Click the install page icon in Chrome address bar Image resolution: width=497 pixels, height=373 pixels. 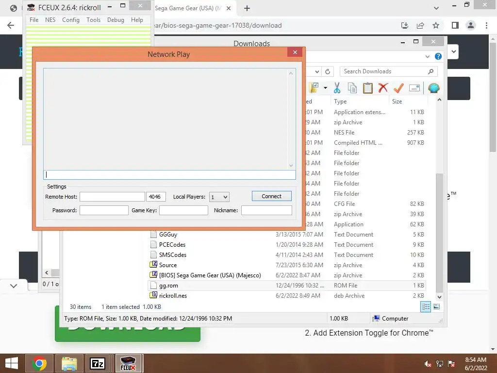405,25
